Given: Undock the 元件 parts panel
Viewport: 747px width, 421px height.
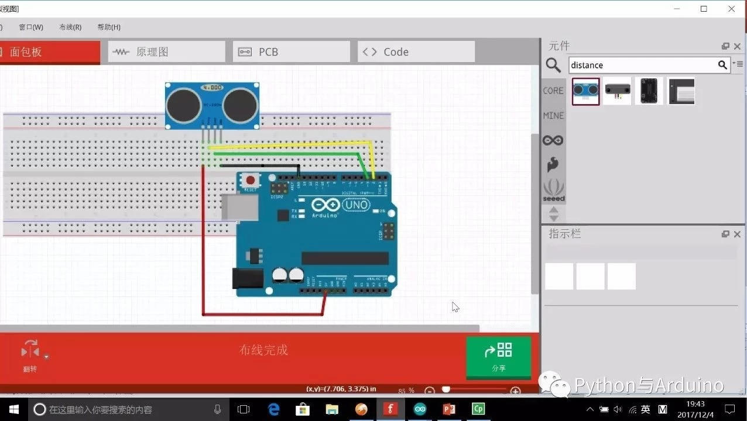Looking at the screenshot, I should [x=725, y=46].
